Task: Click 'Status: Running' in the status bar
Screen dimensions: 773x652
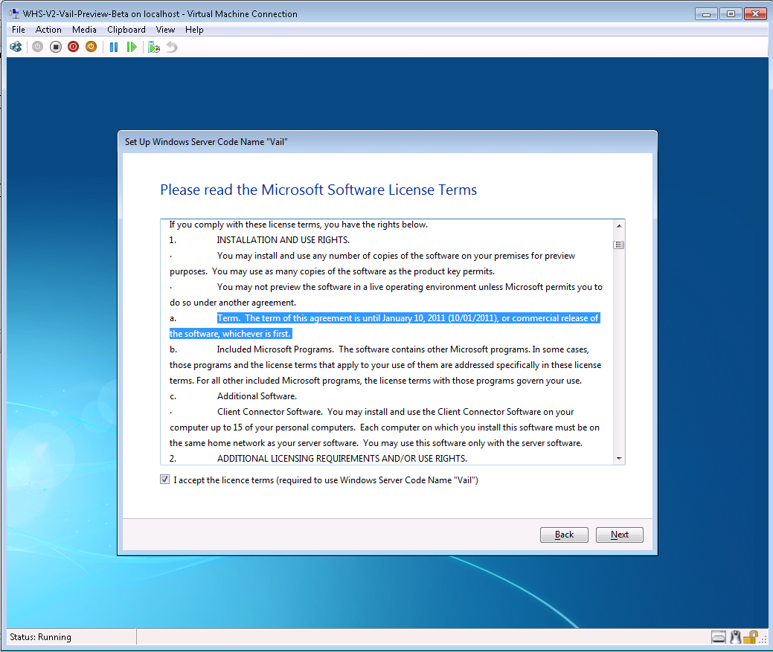Action: [40, 637]
